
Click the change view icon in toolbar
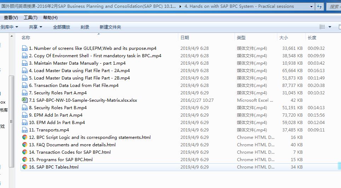pos(322,27)
